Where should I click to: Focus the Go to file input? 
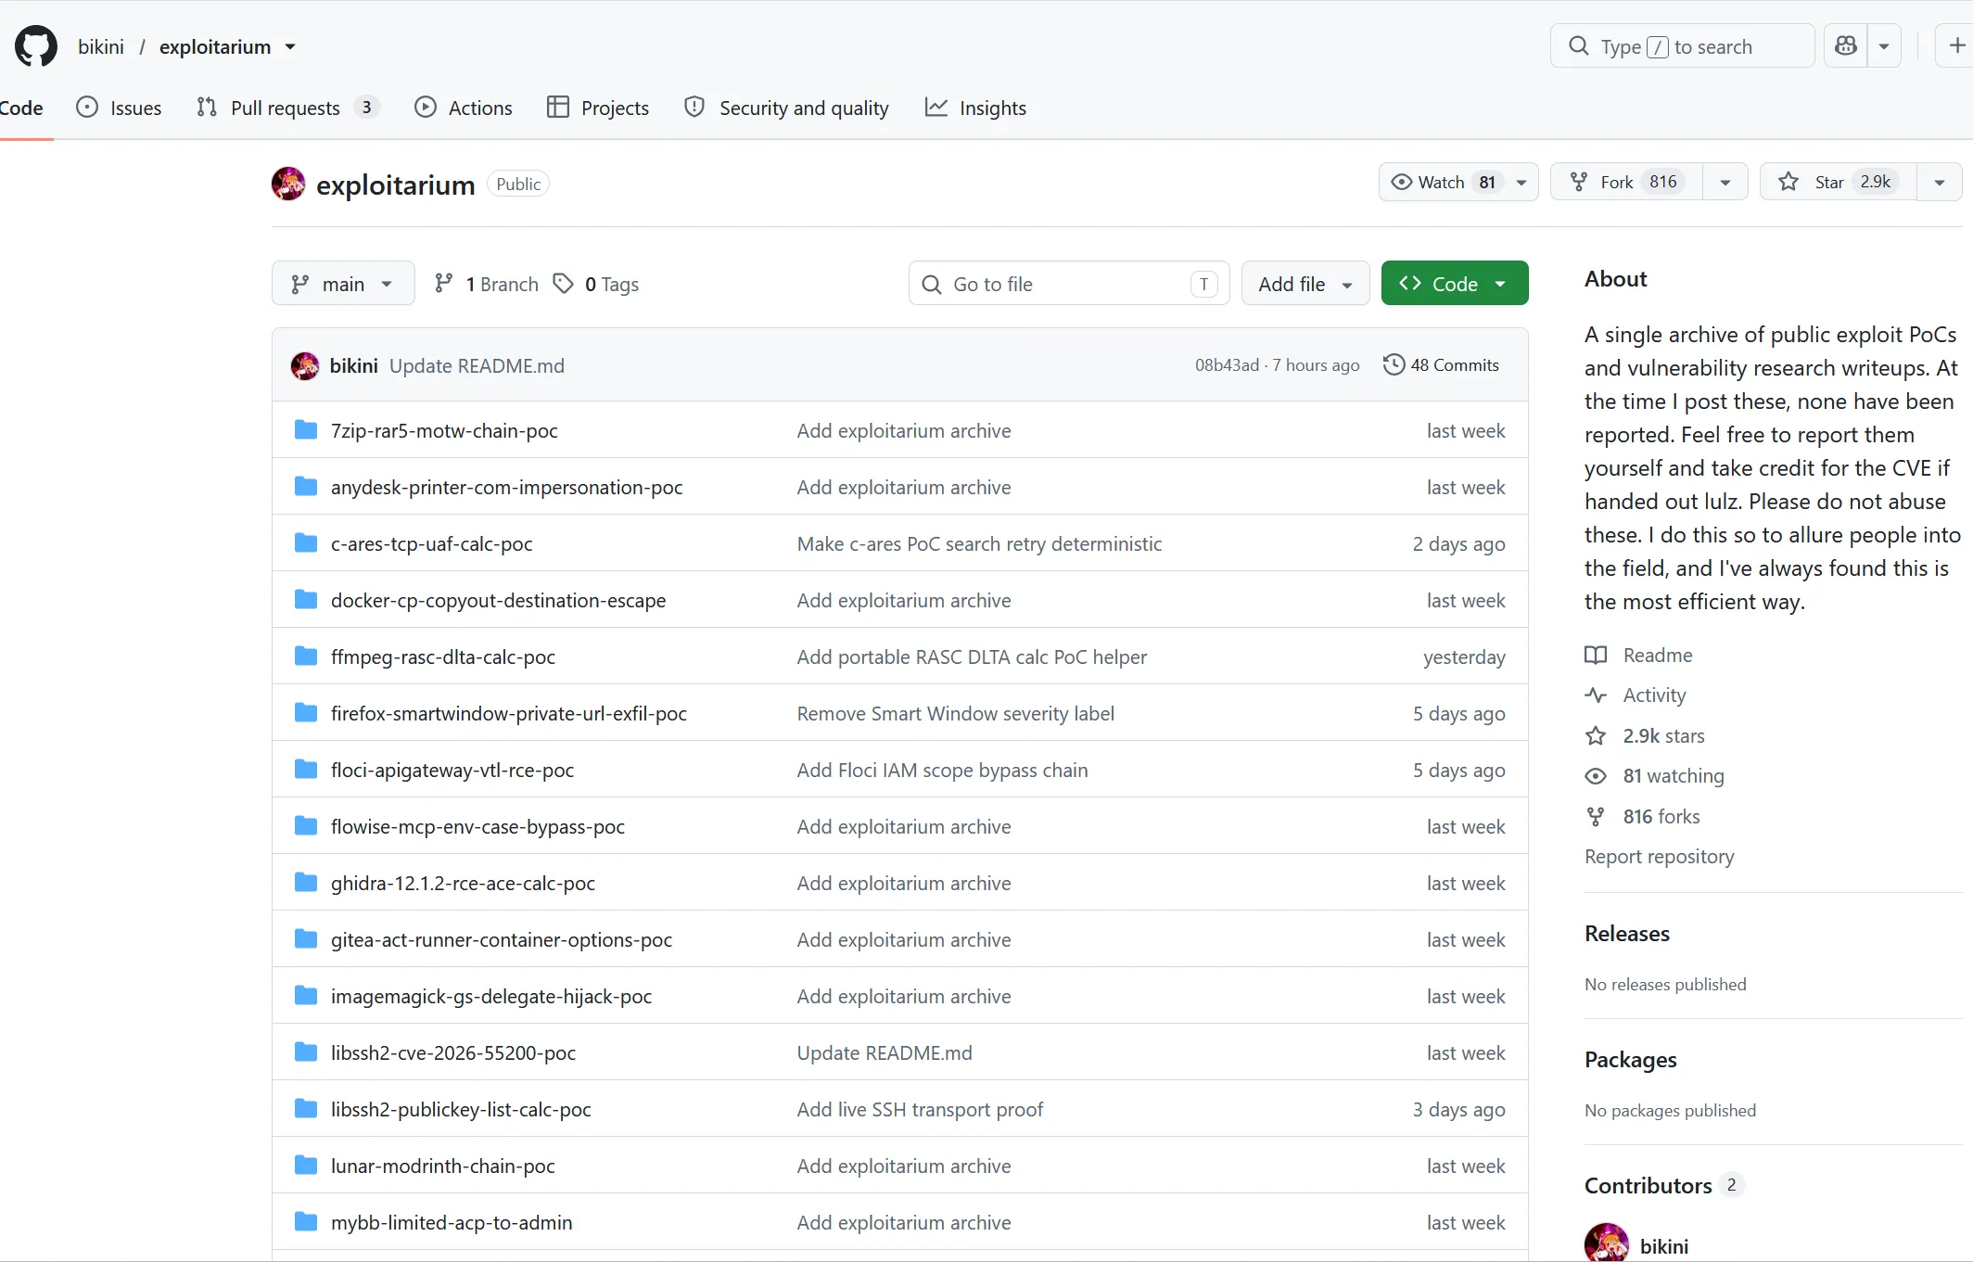pyautogui.click(x=1069, y=284)
